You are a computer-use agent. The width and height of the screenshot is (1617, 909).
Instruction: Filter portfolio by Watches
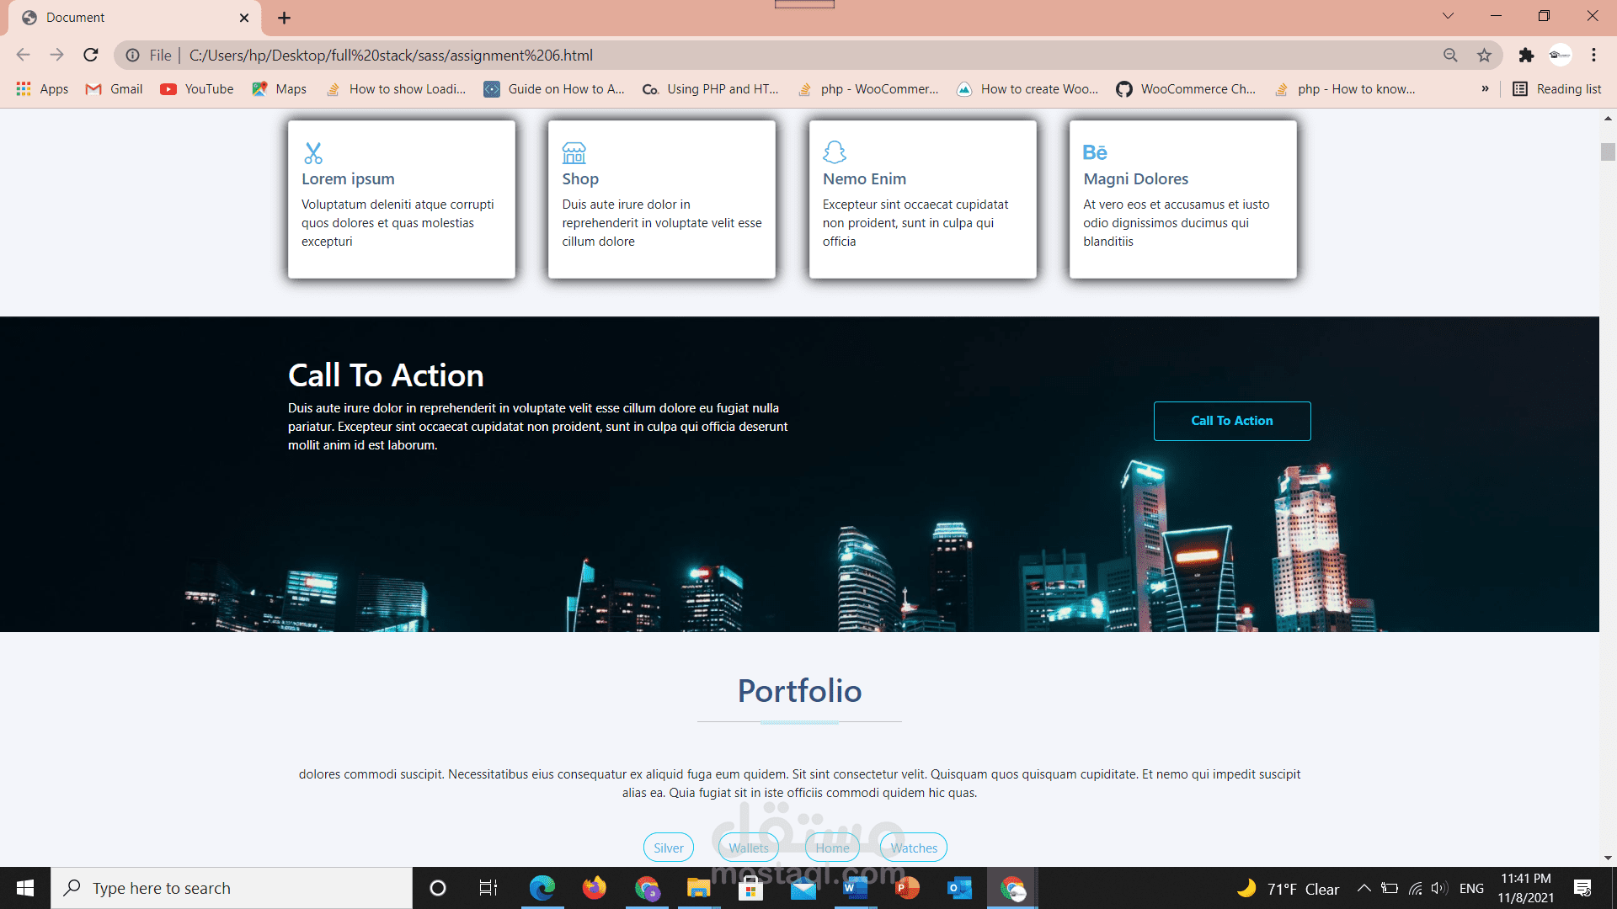(912, 848)
